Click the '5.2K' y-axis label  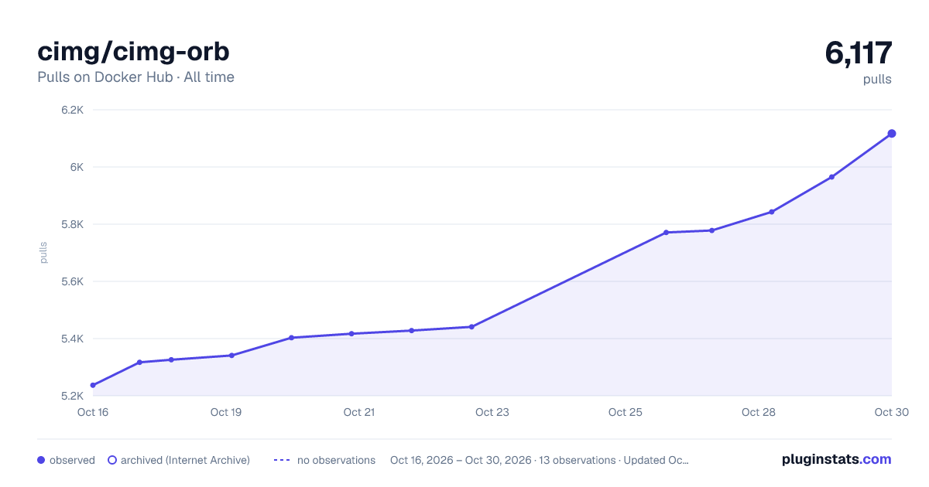pyautogui.click(x=72, y=396)
